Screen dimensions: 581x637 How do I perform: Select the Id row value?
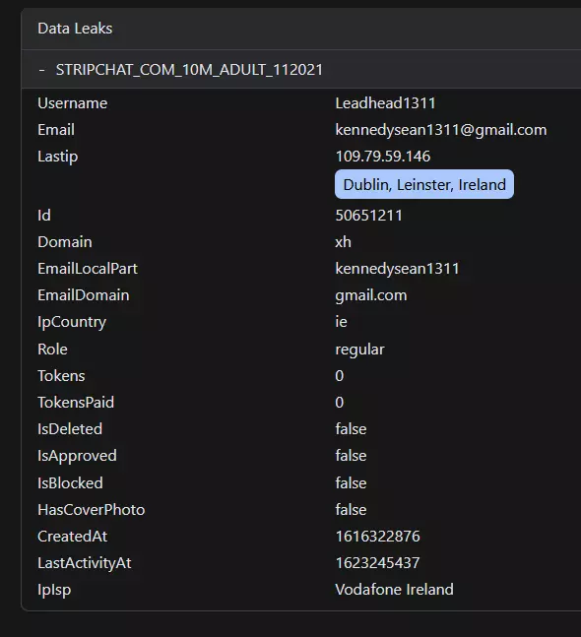pyautogui.click(x=368, y=216)
